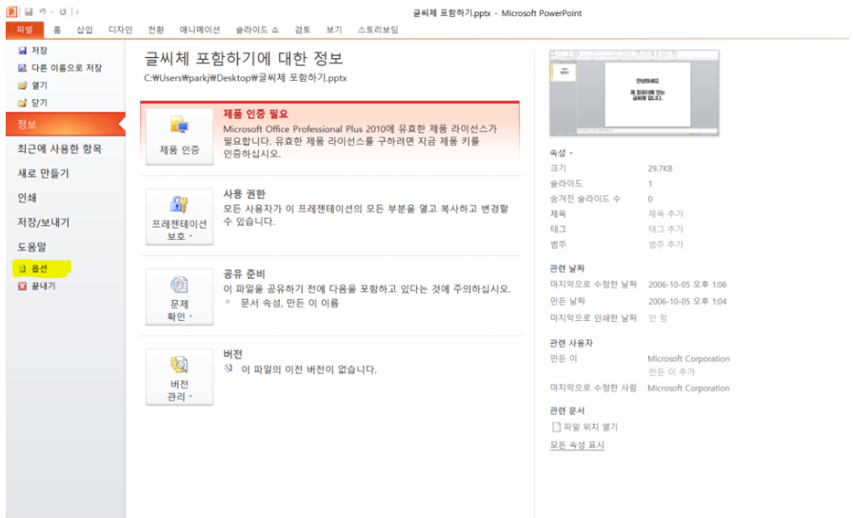Click 마지막으로 인쇄한 날짜 value 안 함

658,318
